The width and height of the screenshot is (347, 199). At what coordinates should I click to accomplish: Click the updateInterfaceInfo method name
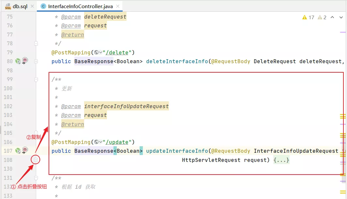177,151
